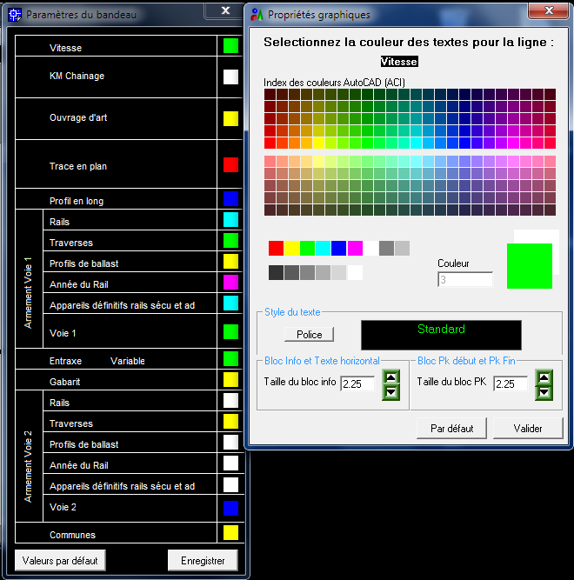Click the Entraxe row green swatch
This screenshot has width=574, height=580.
tap(230, 359)
